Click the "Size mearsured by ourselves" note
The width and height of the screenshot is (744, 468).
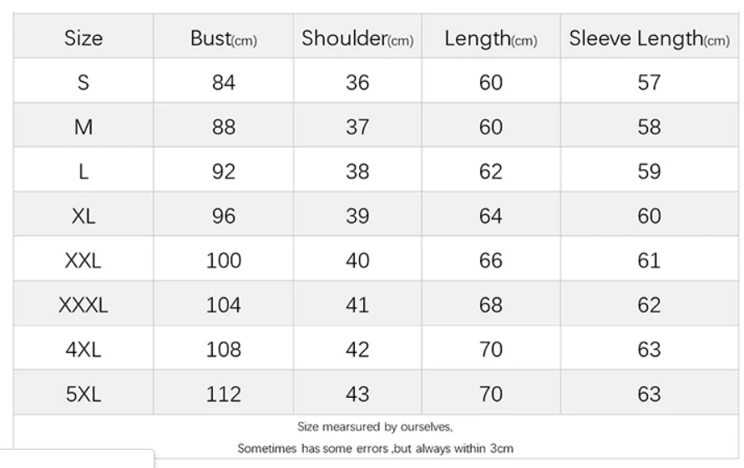pyautogui.click(x=375, y=427)
